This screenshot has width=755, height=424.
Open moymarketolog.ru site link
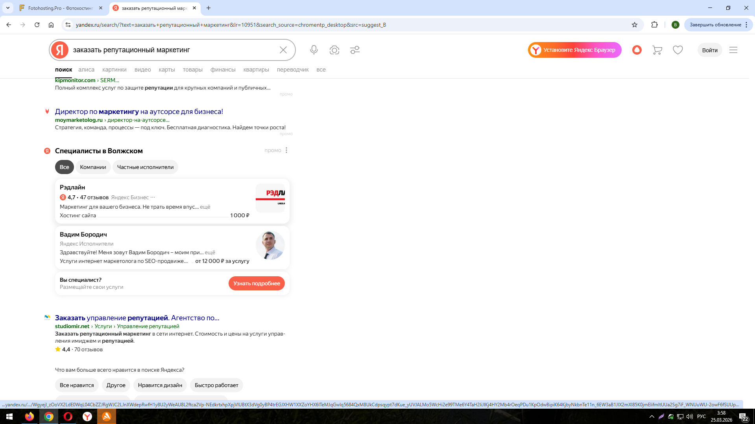pos(79,120)
